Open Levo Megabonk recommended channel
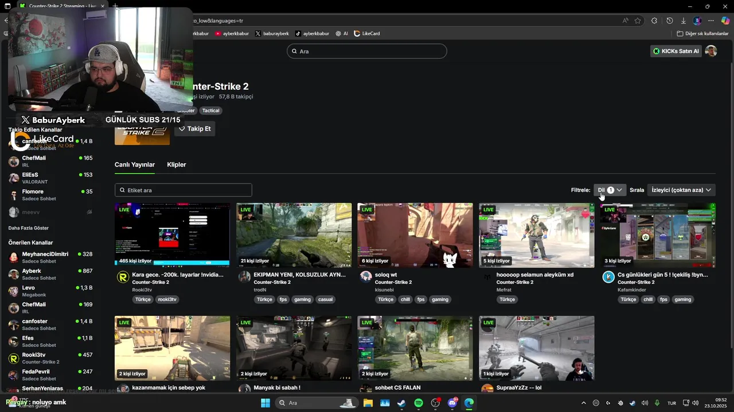734x412 pixels. [x=50, y=291]
